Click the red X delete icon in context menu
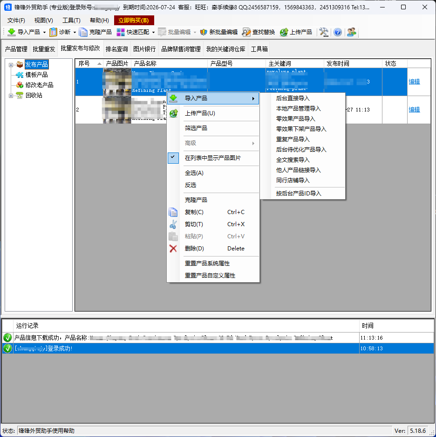The height and width of the screenshot is (437, 436). (x=173, y=249)
